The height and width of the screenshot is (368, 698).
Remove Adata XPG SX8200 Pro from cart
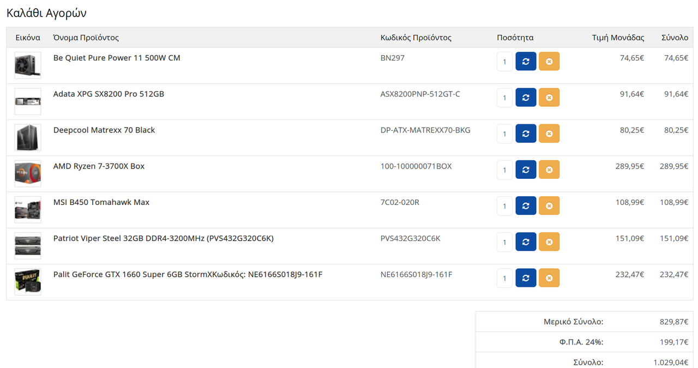click(x=549, y=98)
